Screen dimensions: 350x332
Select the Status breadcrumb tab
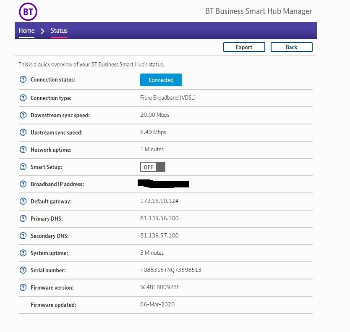(x=59, y=31)
